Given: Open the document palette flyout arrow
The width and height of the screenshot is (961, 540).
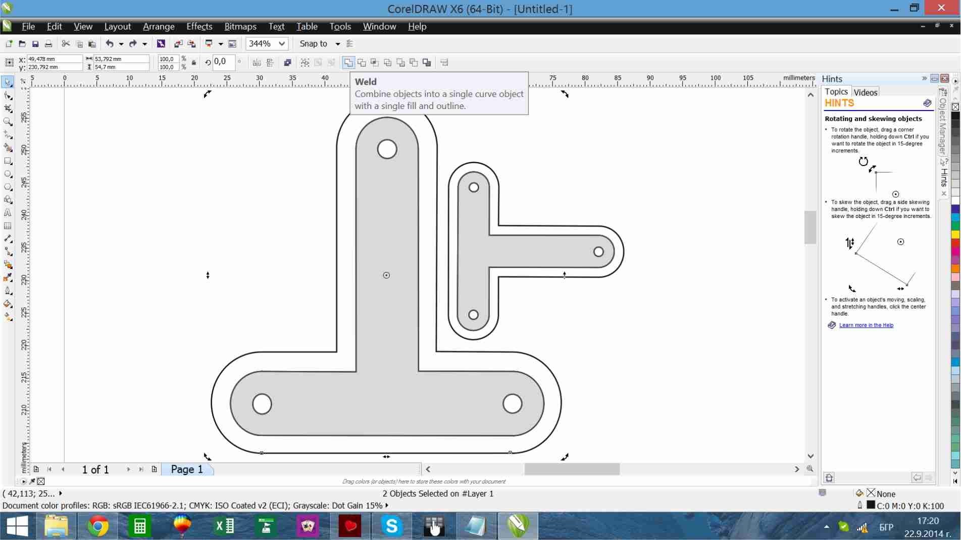Looking at the screenshot, I should [23, 481].
